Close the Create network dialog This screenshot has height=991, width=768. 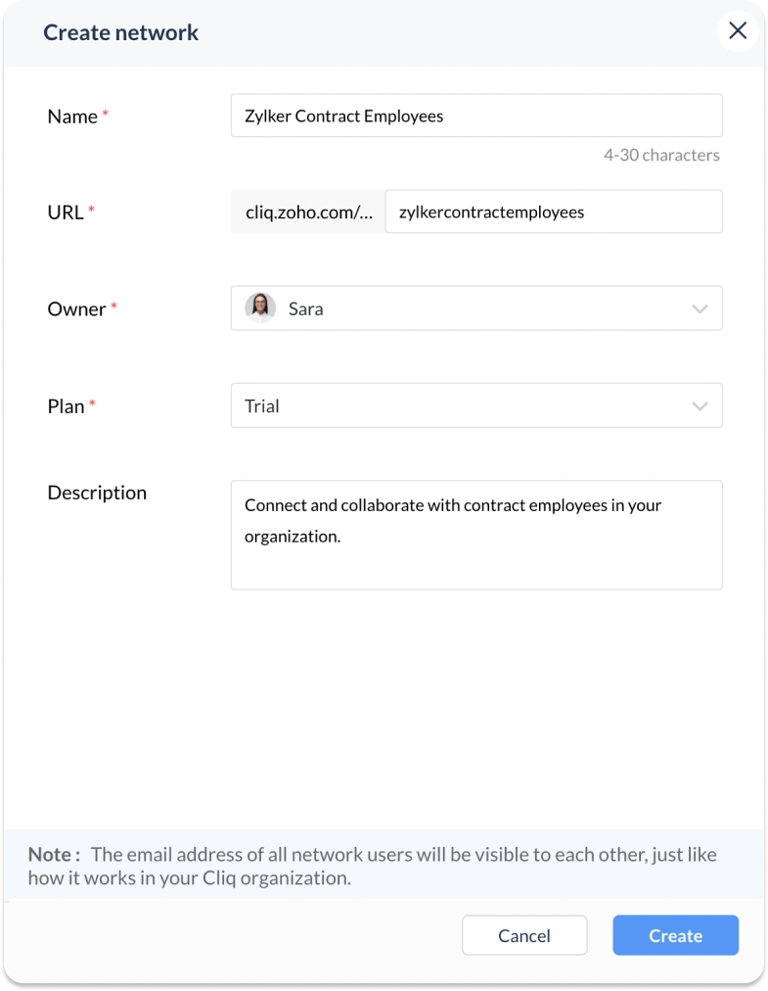click(738, 31)
